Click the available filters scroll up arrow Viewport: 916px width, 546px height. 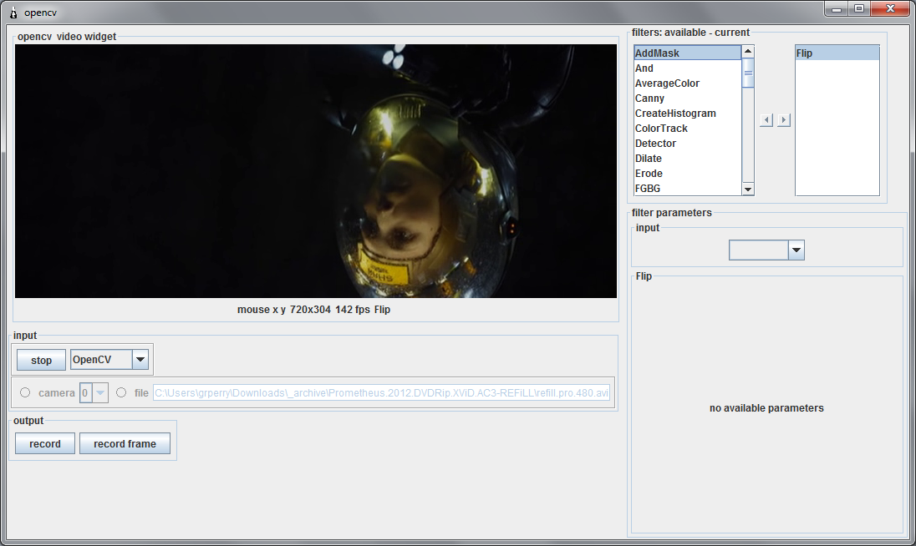tap(748, 52)
